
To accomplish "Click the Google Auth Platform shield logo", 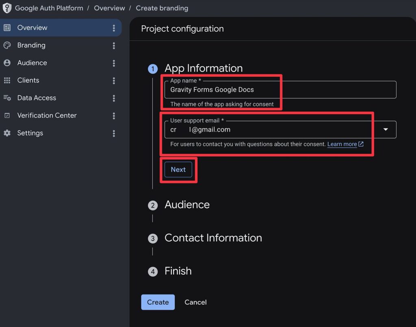I will (7, 8).
